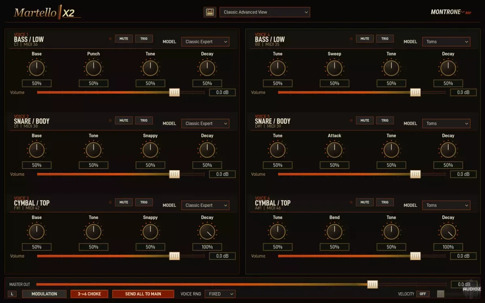Screen dimensions: 485x303
Task: Trigger Voice 3 with TRIG button
Action: [x=144, y=202]
